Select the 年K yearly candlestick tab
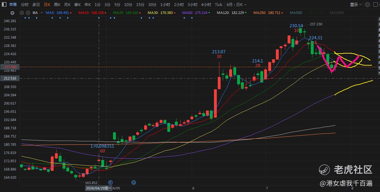This screenshot has width=380, height=192. tap(88, 5)
